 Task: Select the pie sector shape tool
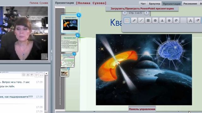tap(176, 20)
